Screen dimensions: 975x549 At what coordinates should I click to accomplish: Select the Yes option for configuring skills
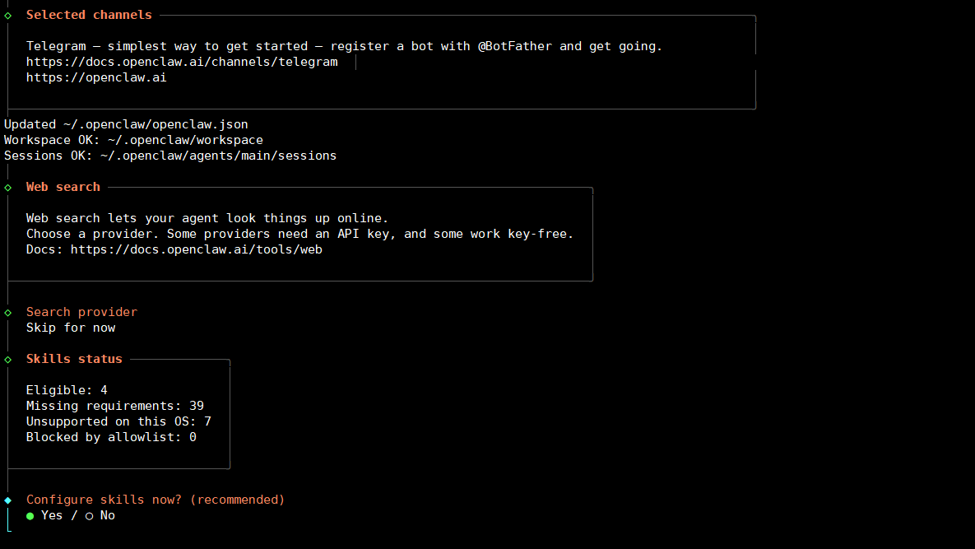pyautogui.click(x=51, y=515)
